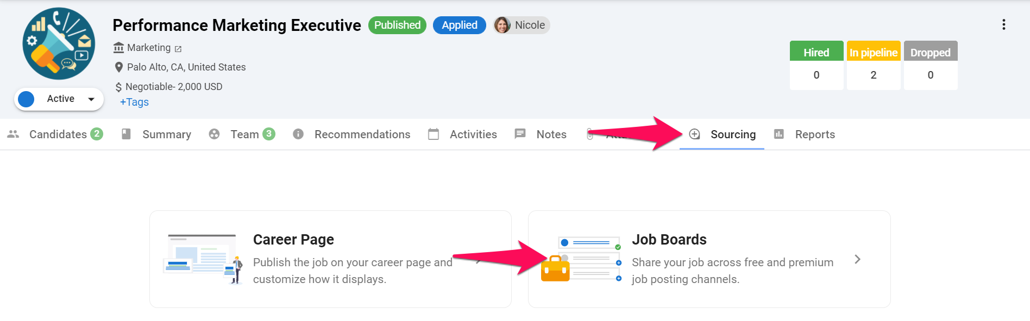The image size is (1030, 321).
Task: Click the Notes message icon
Action: click(520, 133)
